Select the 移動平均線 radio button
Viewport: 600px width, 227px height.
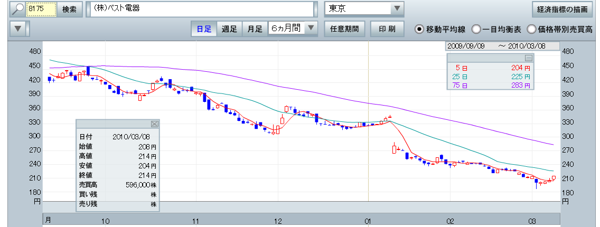point(420,29)
